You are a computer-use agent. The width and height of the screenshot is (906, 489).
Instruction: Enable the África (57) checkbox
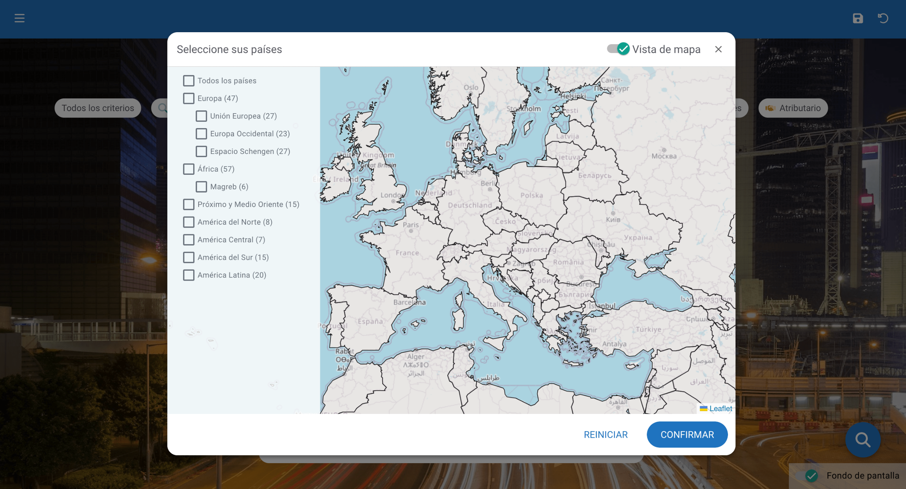pos(189,169)
